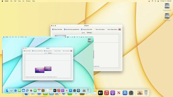173x97 pixels.
Task: Open Apple TV in the teal desktop dock
Action: click(x=55, y=91)
